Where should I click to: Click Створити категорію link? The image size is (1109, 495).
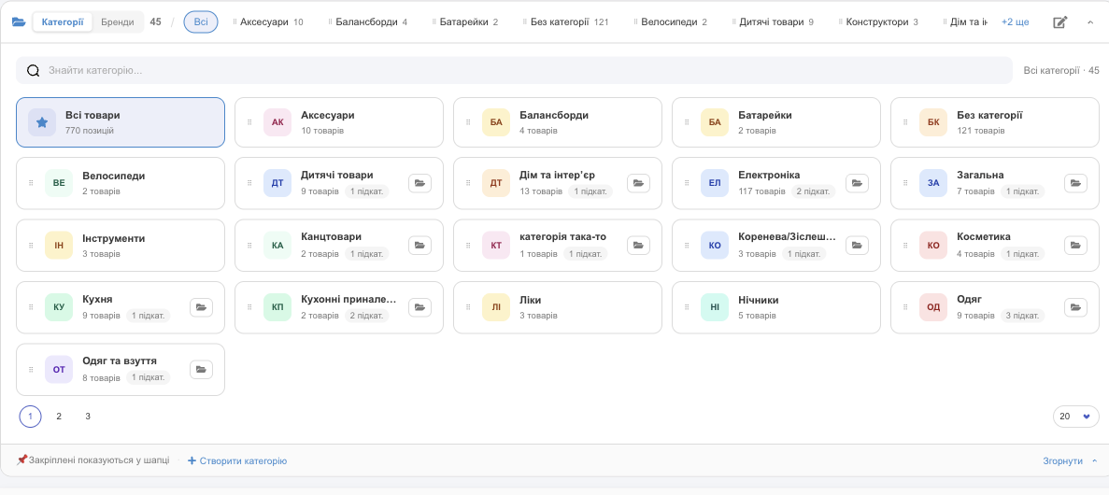(237, 461)
